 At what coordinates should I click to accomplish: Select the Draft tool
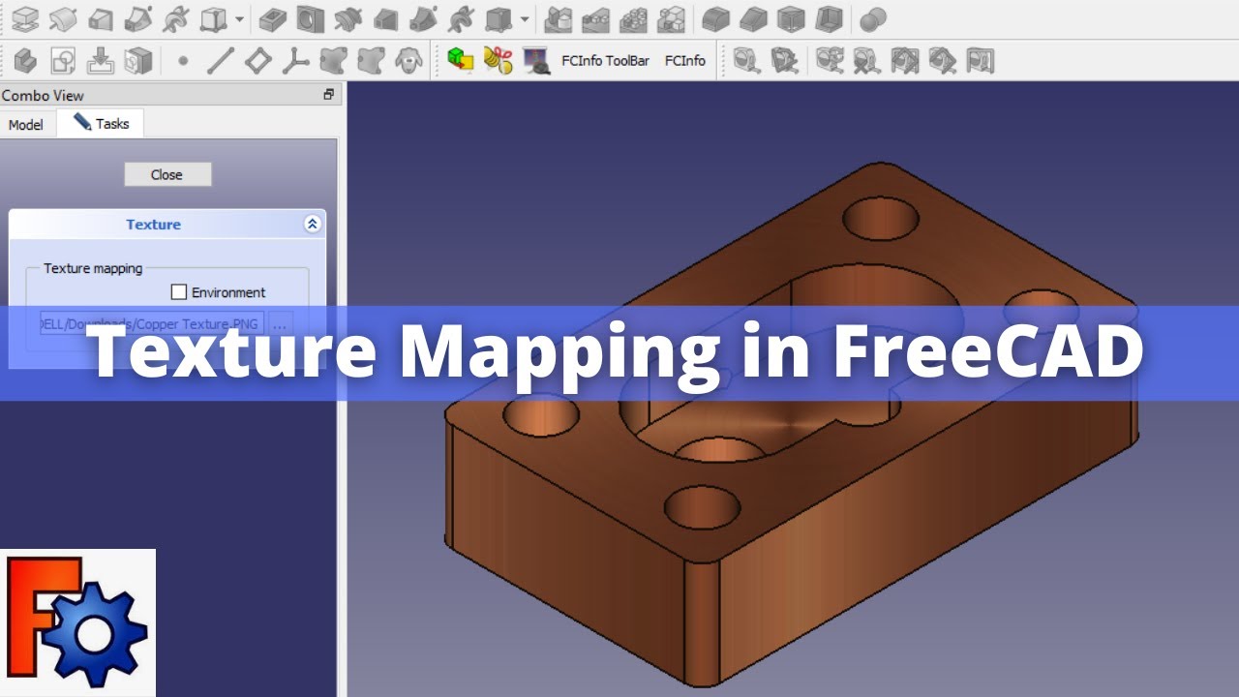point(791,18)
